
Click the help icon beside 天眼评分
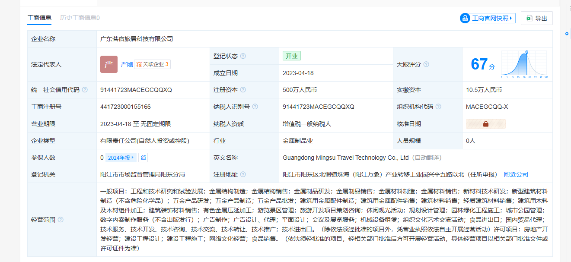pyautogui.click(x=426, y=64)
